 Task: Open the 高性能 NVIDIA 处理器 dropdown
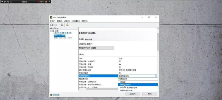(96, 48)
